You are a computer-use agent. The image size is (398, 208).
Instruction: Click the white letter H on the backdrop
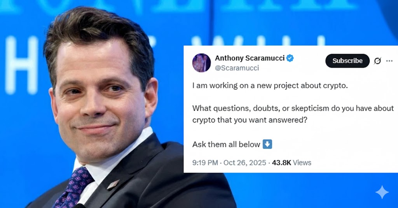click(22, 65)
